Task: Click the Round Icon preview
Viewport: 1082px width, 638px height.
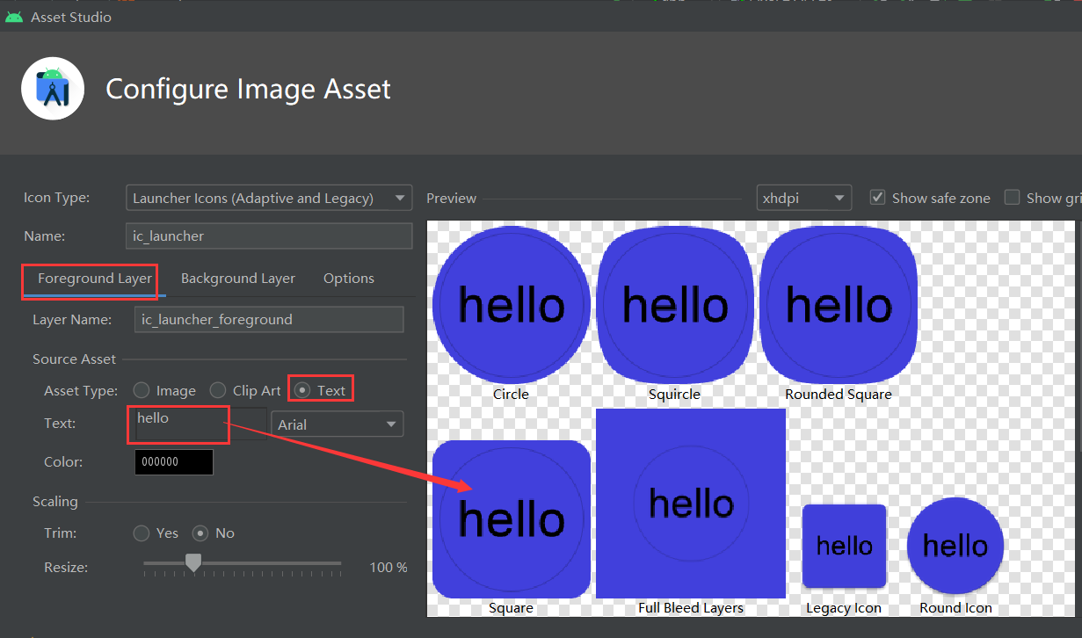Action: pos(955,546)
